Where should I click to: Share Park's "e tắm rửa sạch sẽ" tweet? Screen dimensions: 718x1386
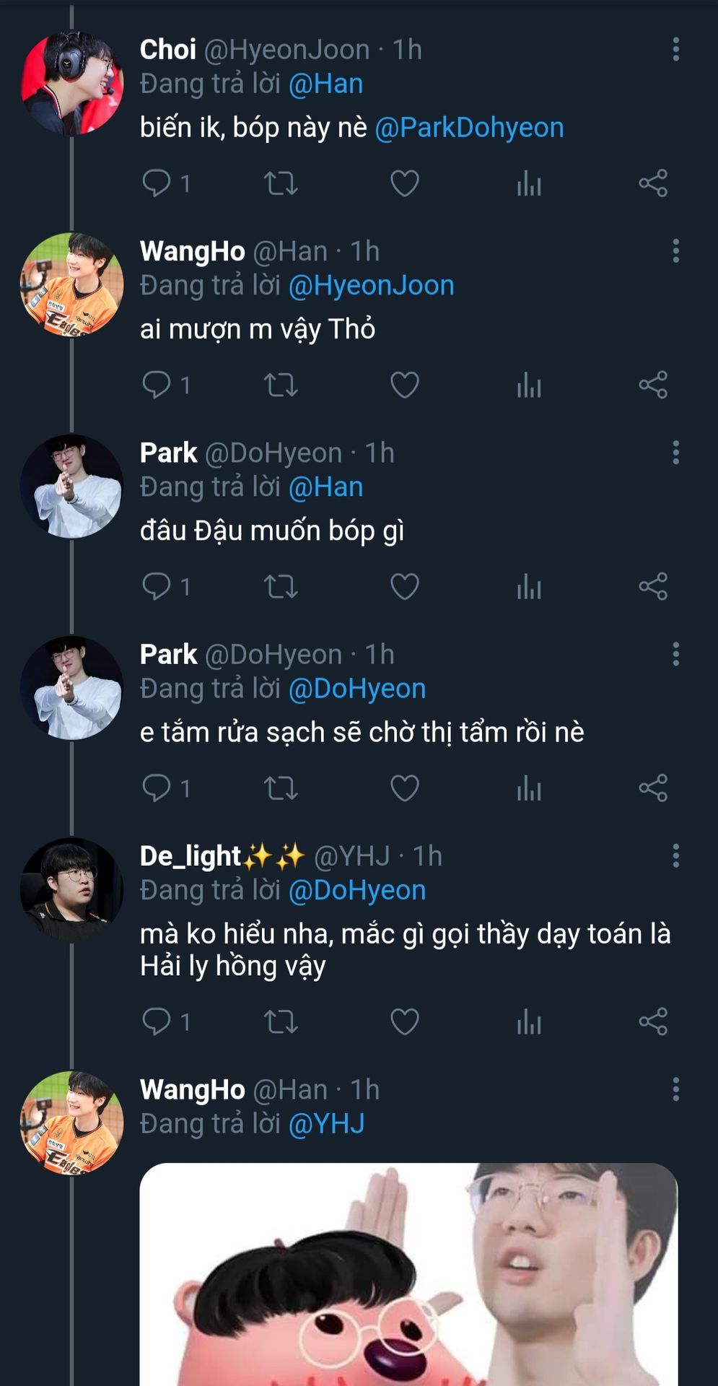click(x=653, y=788)
